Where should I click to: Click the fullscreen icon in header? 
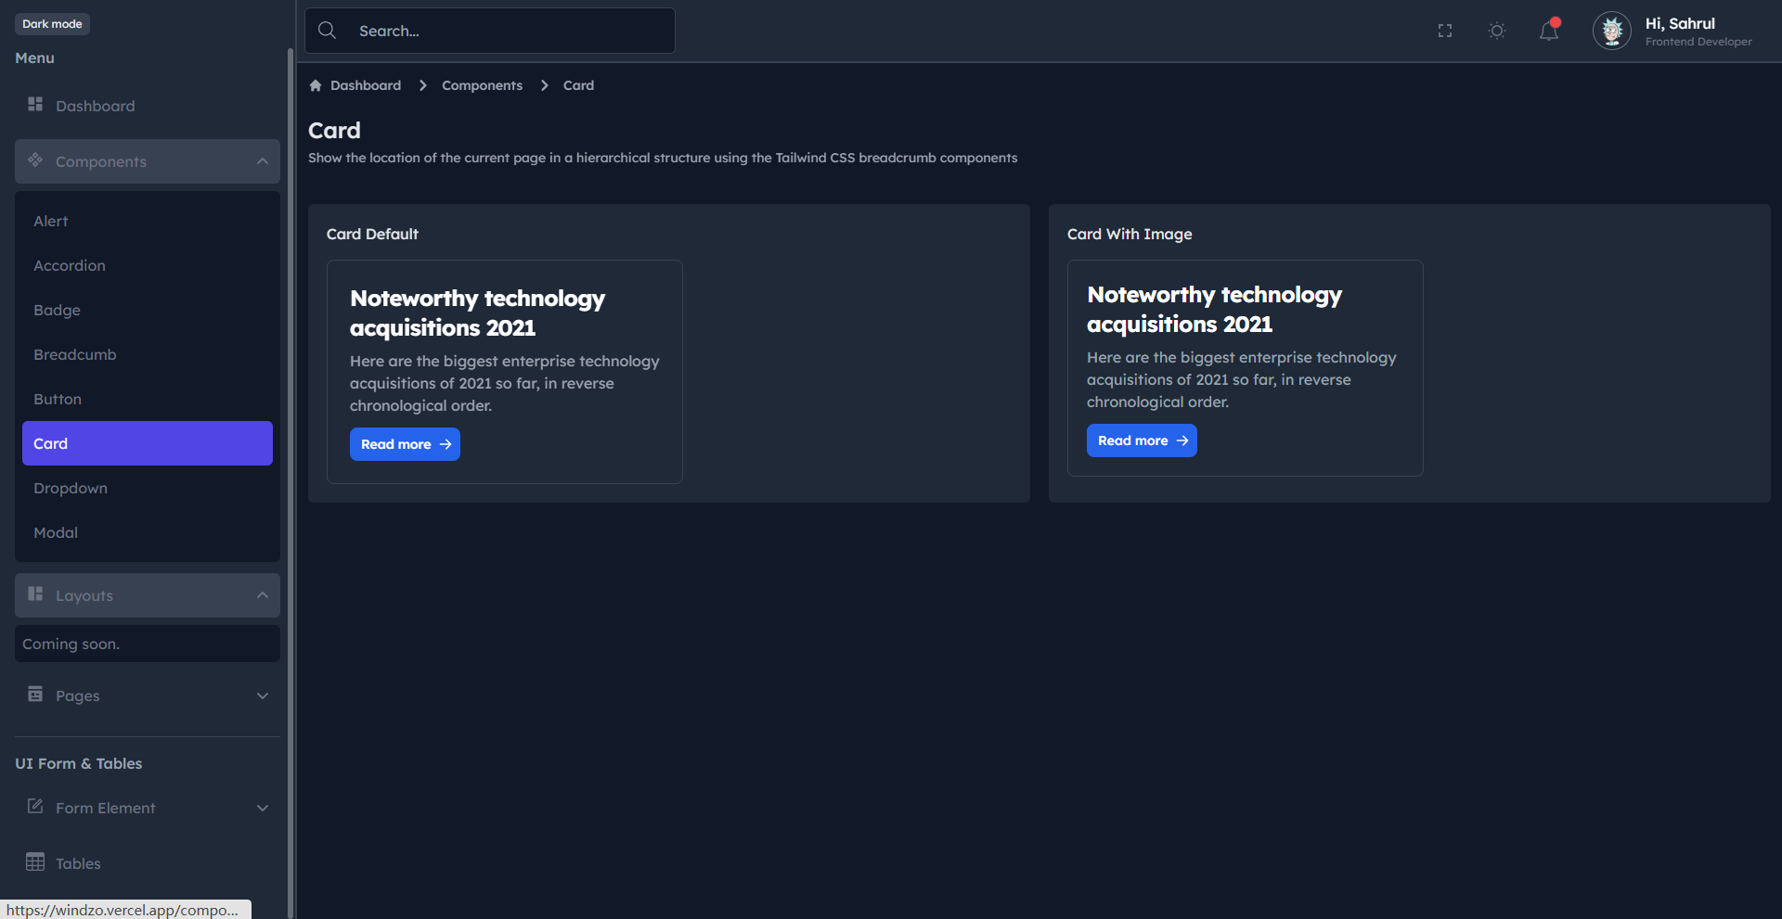[x=1445, y=31]
